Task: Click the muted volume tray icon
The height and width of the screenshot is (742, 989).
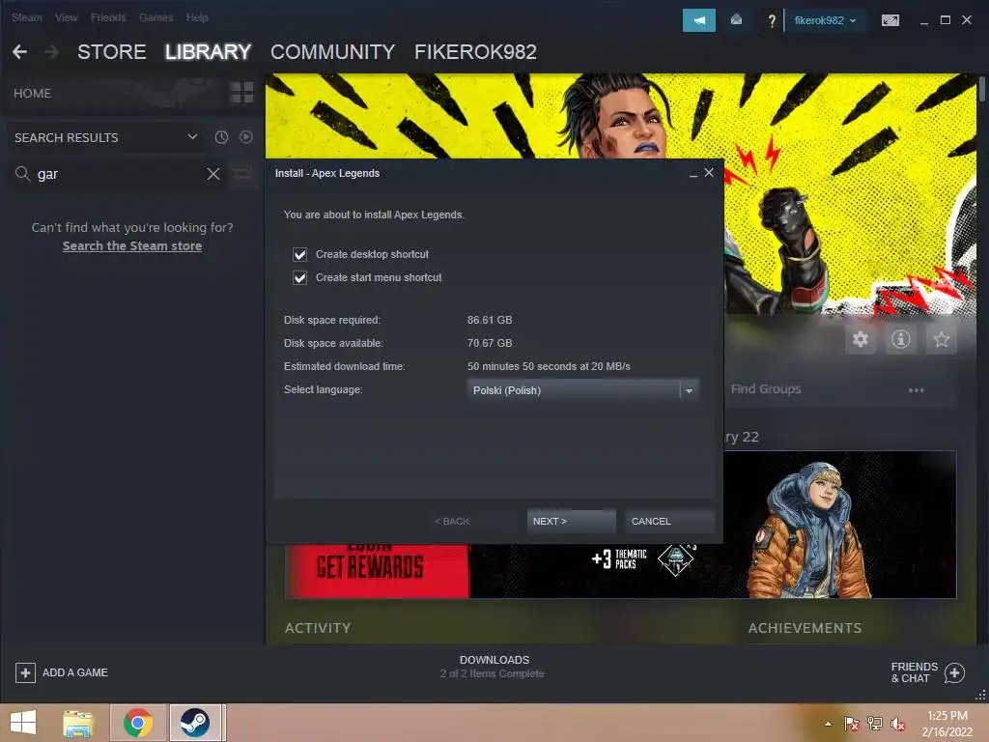Action: [897, 724]
